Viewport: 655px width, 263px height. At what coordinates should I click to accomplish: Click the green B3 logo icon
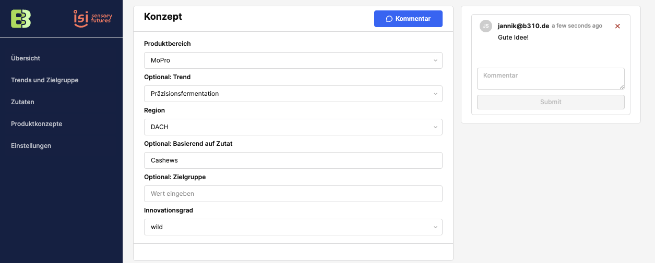click(21, 19)
